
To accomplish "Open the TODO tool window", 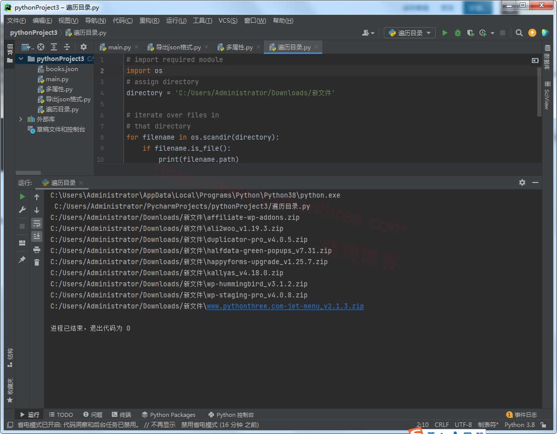I will pyautogui.click(x=61, y=415).
